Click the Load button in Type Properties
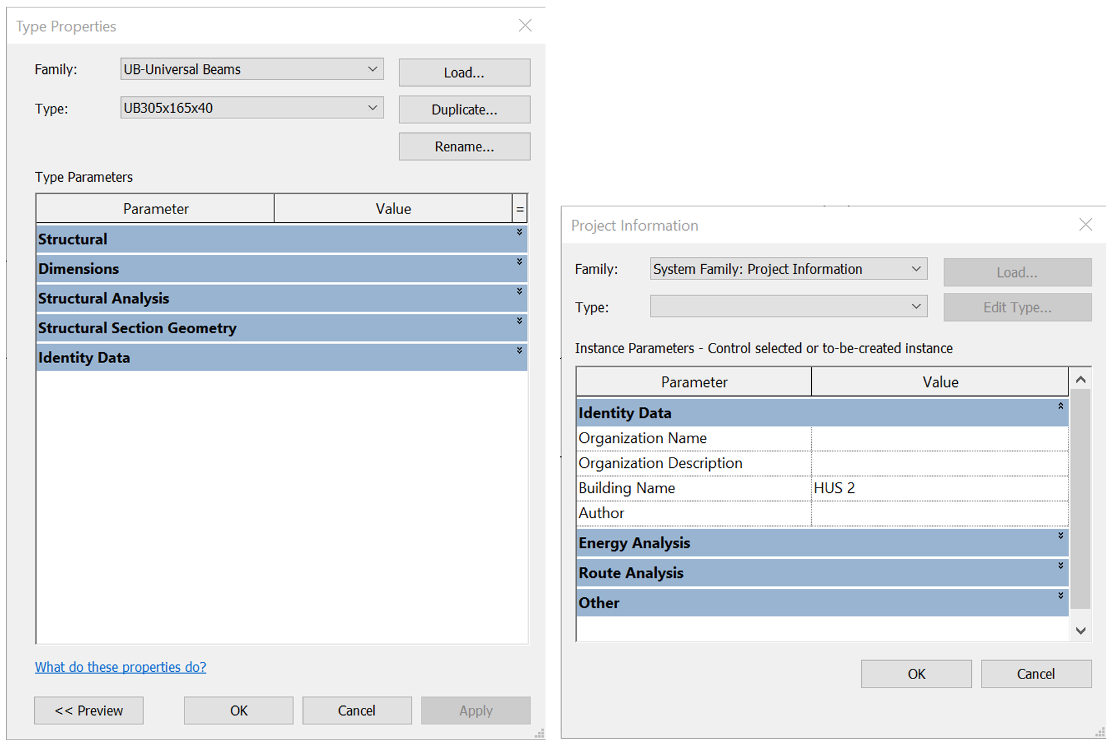 pos(464,73)
